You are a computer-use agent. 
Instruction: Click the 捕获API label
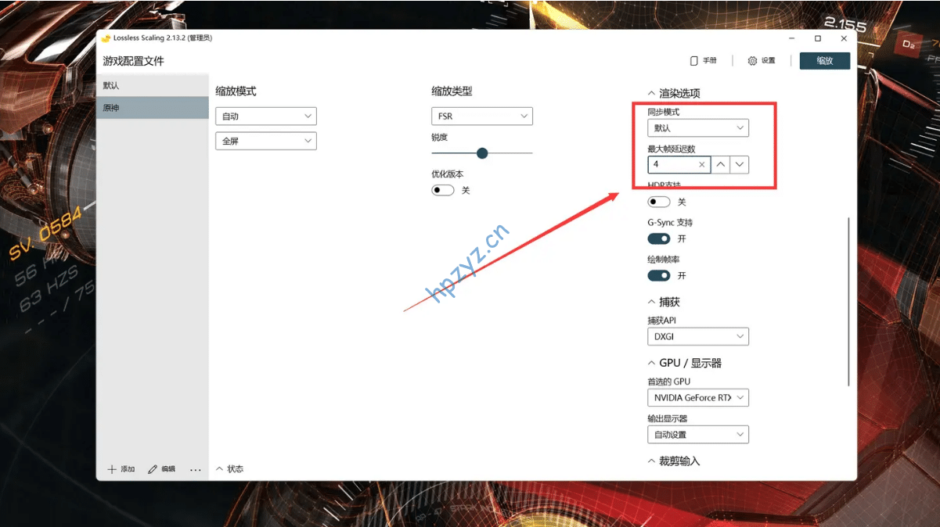pyautogui.click(x=661, y=321)
